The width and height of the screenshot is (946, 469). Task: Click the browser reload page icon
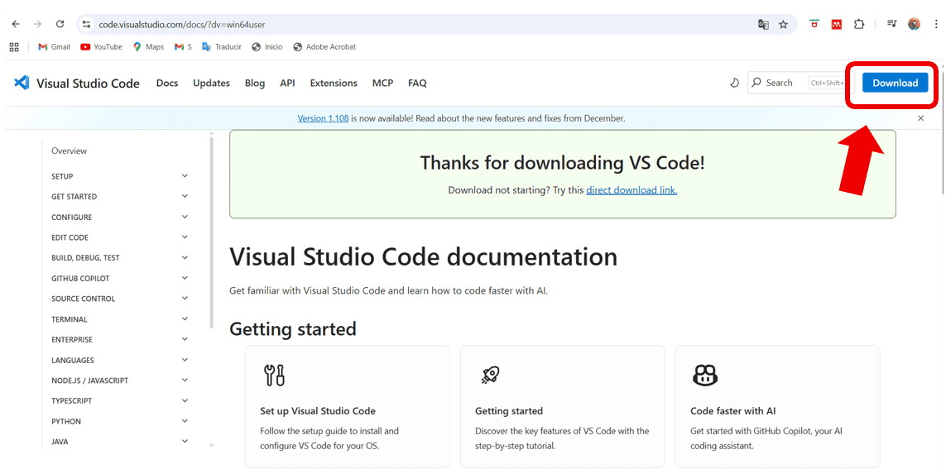(60, 24)
